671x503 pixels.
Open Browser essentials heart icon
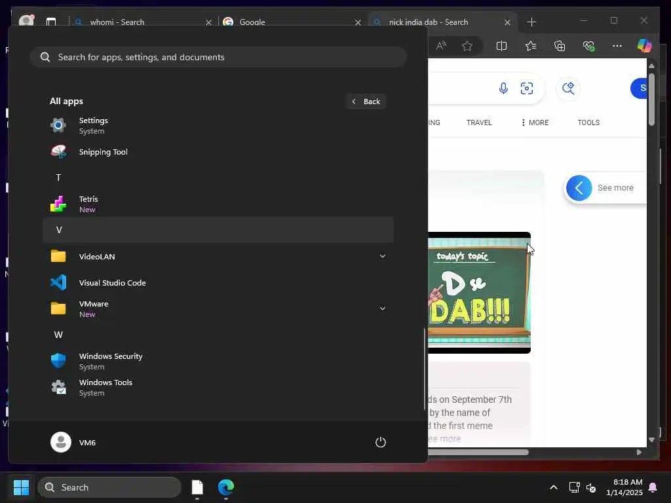click(589, 46)
